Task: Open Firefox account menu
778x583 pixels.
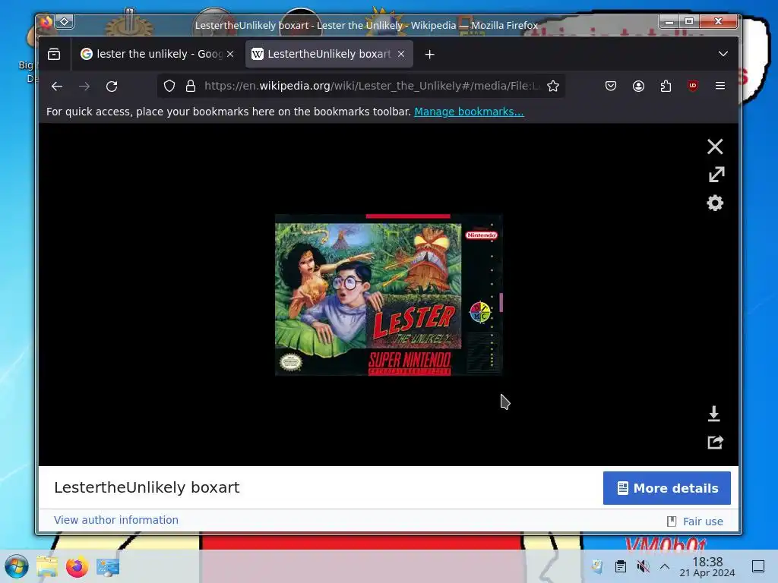Action: pos(638,87)
